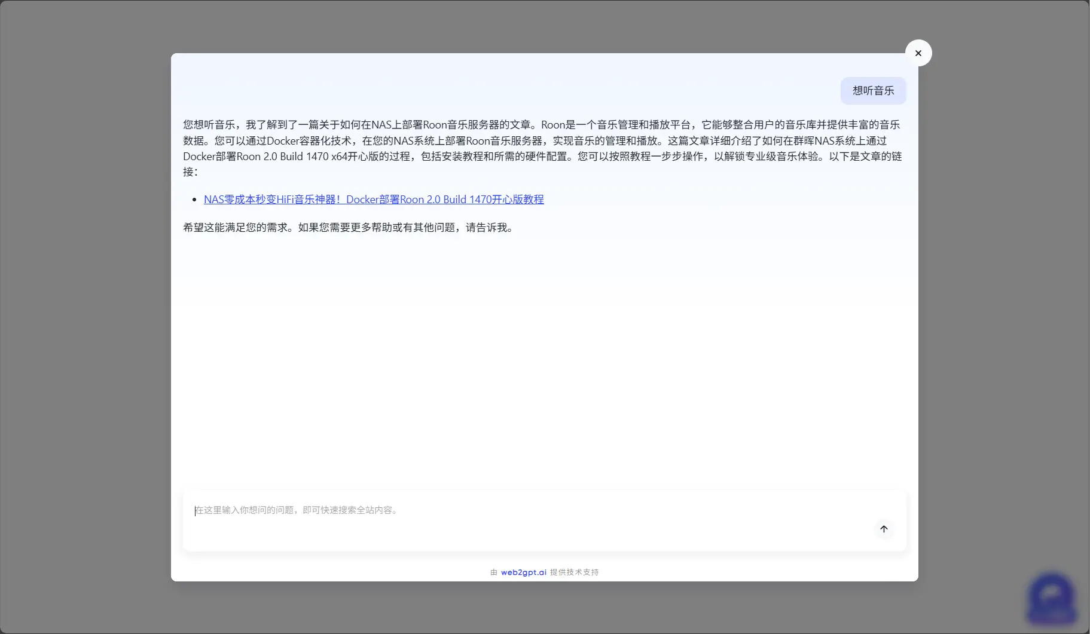The width and height of the screenshot is (1090, 634).
Task: Click the user message bubble 想听音乐
Action: pyautogui.click(x=873, y=91)
